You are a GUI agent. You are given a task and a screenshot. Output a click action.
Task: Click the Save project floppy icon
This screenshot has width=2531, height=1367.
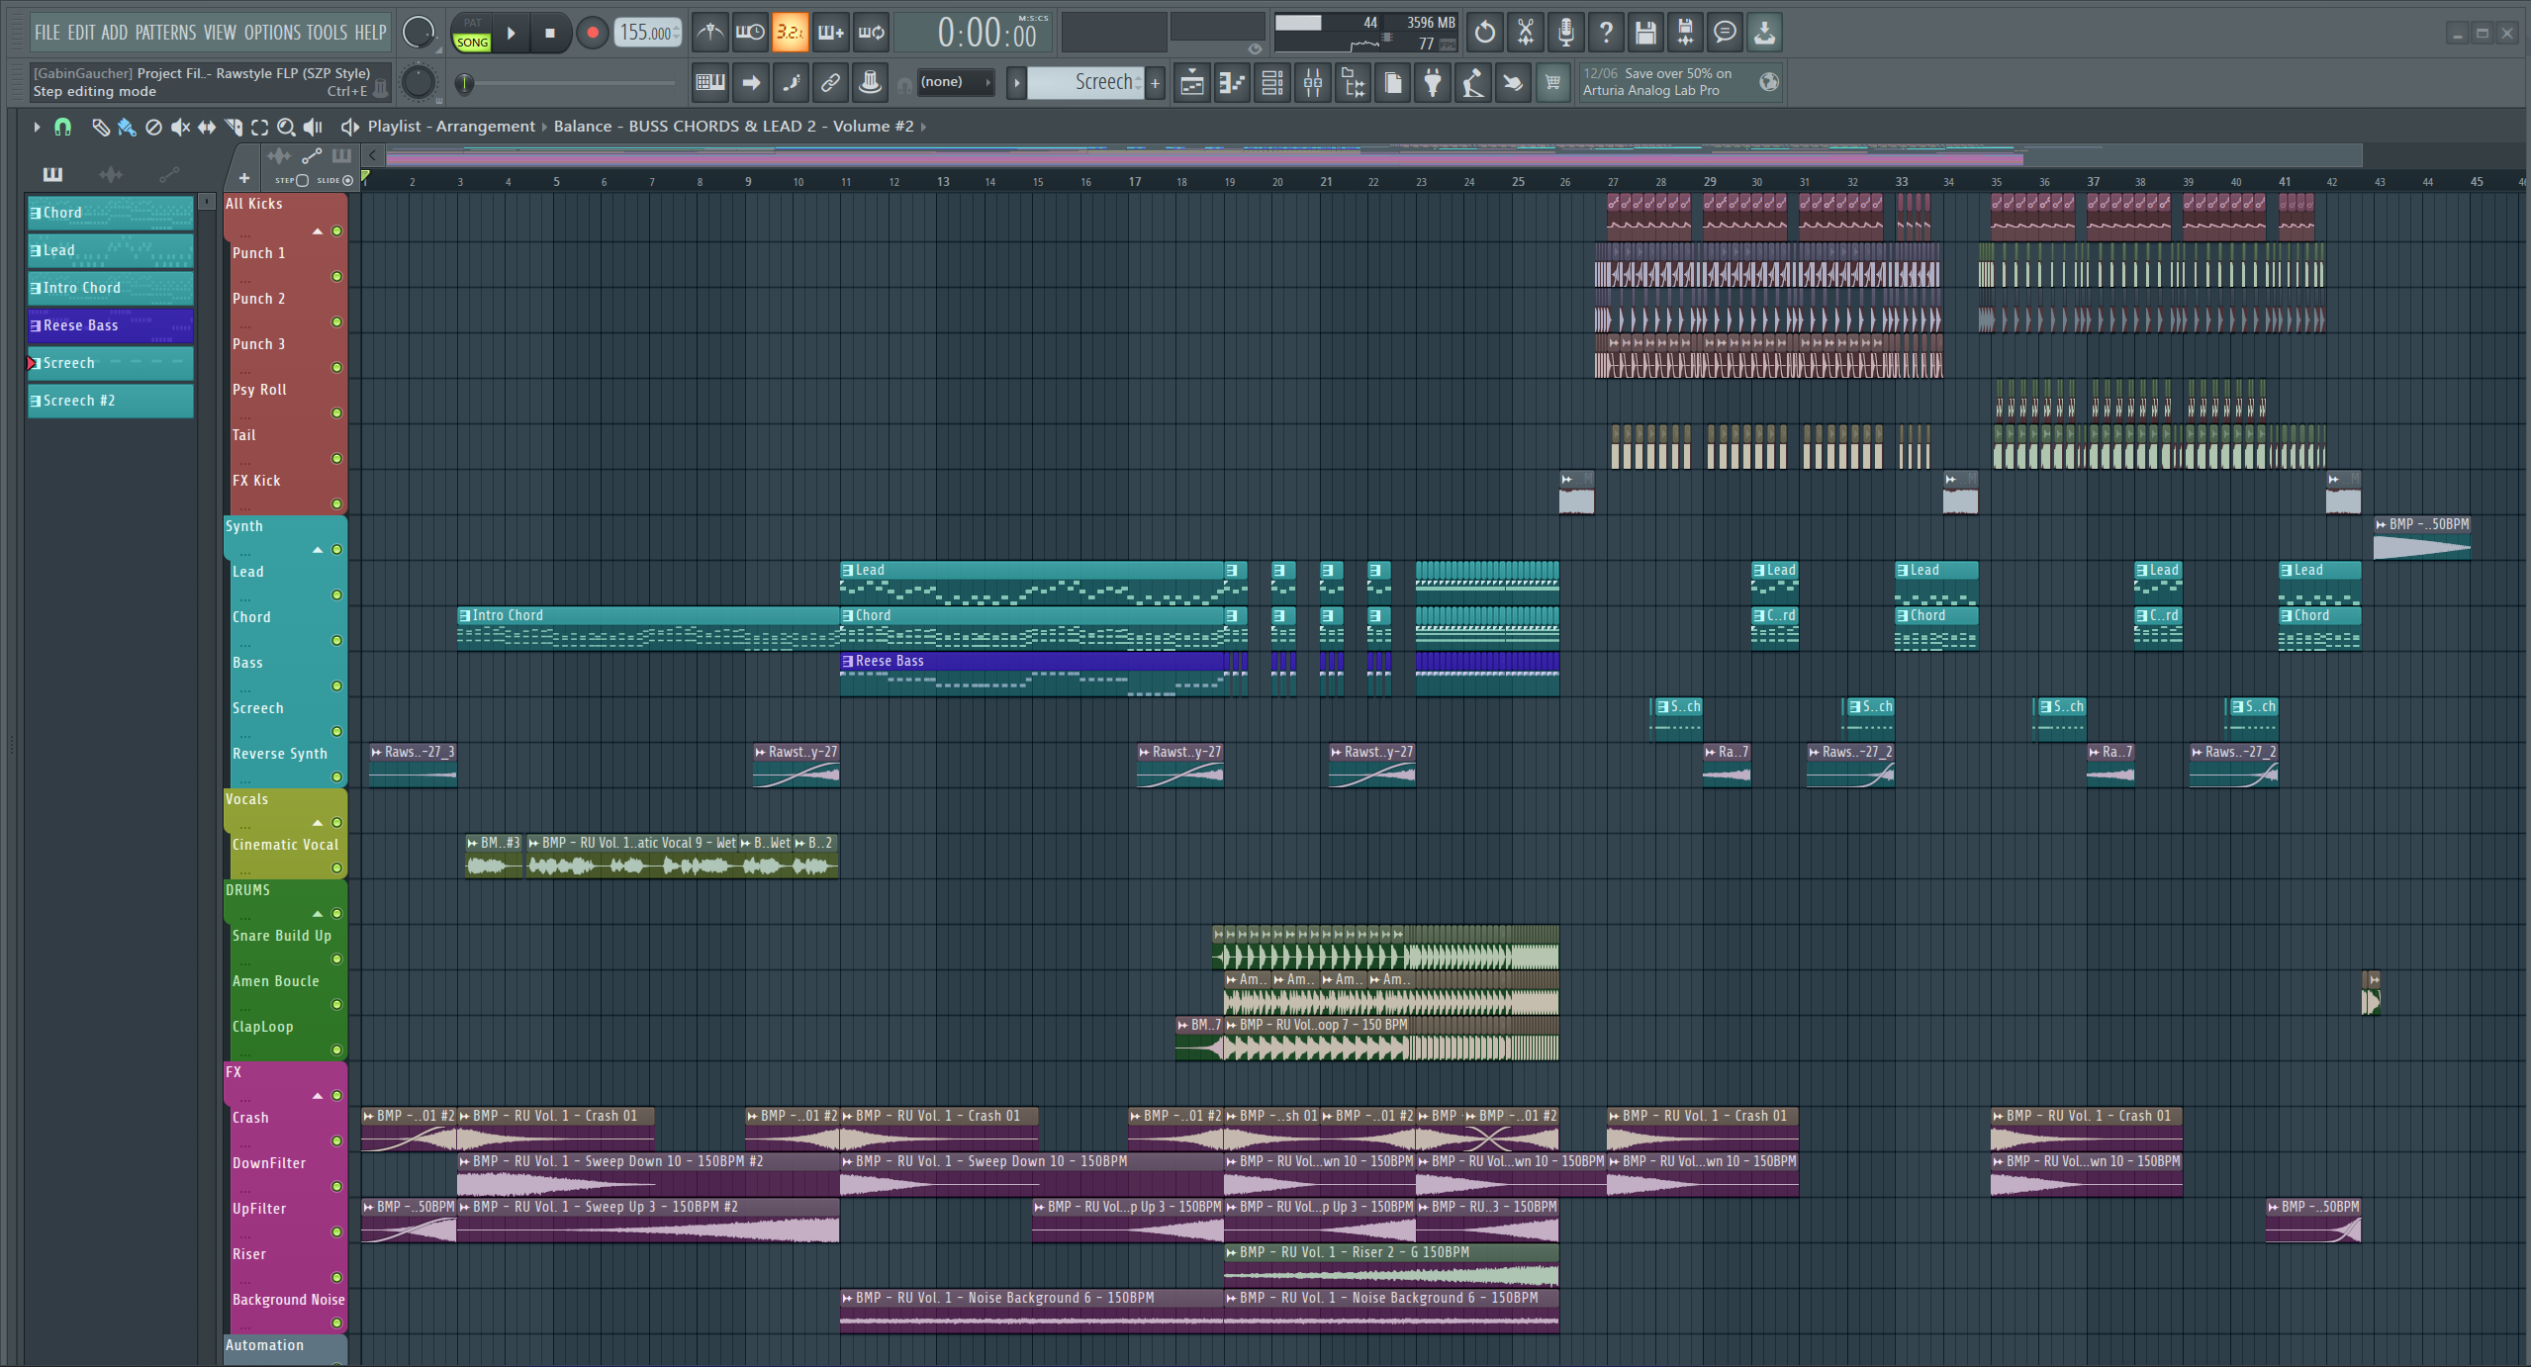click(1644, 33)
